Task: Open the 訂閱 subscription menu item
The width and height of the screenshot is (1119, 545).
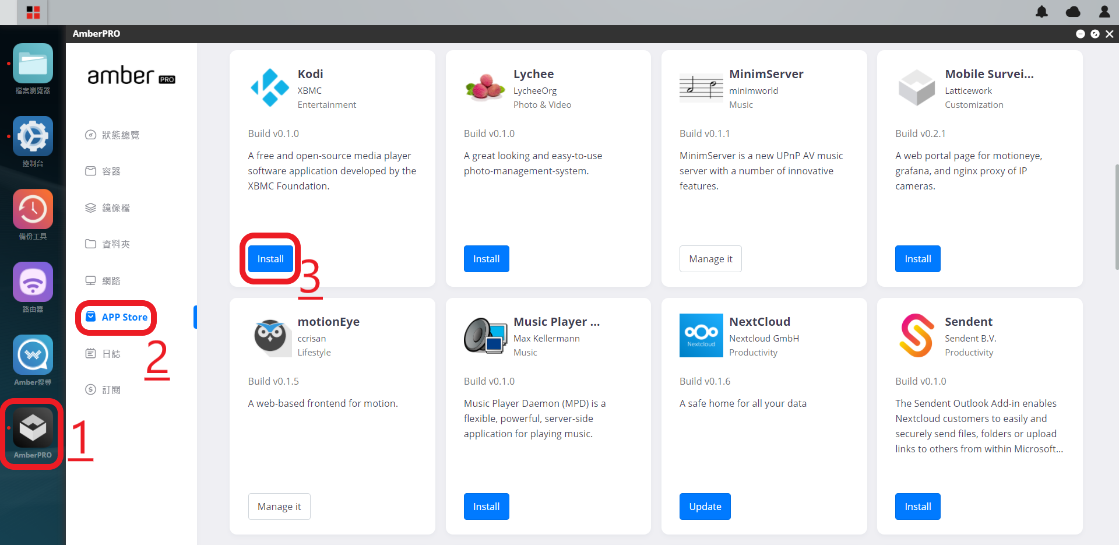Action: [103, 390]
